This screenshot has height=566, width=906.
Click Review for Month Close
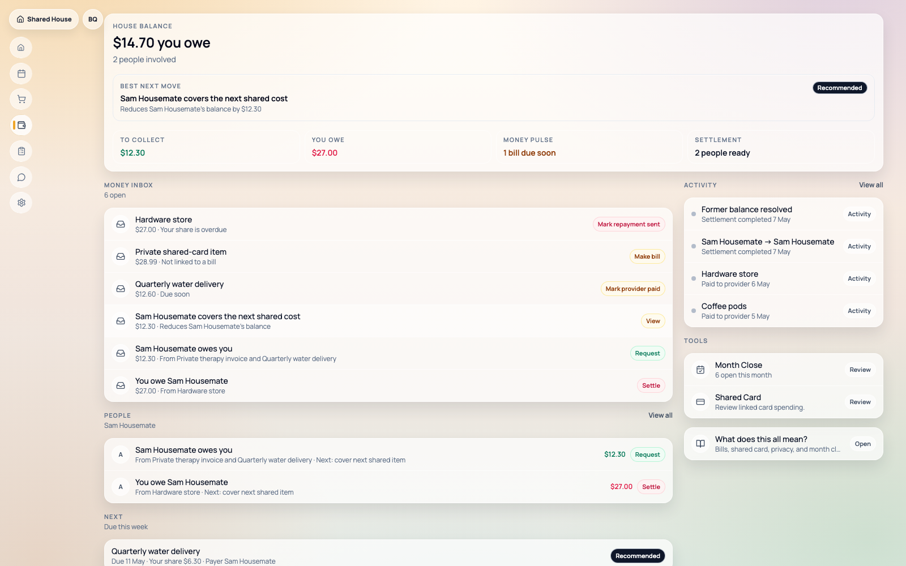point(860,370)
